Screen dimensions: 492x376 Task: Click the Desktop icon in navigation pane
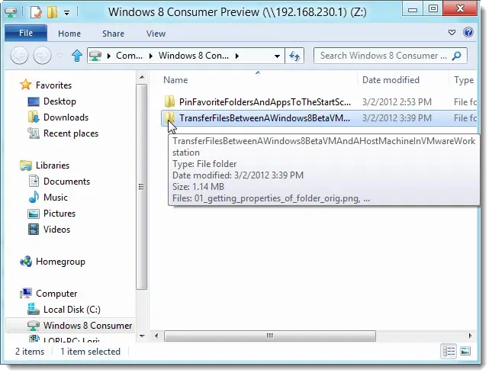(x=34, y=101)
